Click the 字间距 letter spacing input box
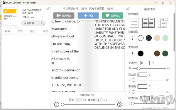This screenshot has width=176, height=110. coord(142,86)
